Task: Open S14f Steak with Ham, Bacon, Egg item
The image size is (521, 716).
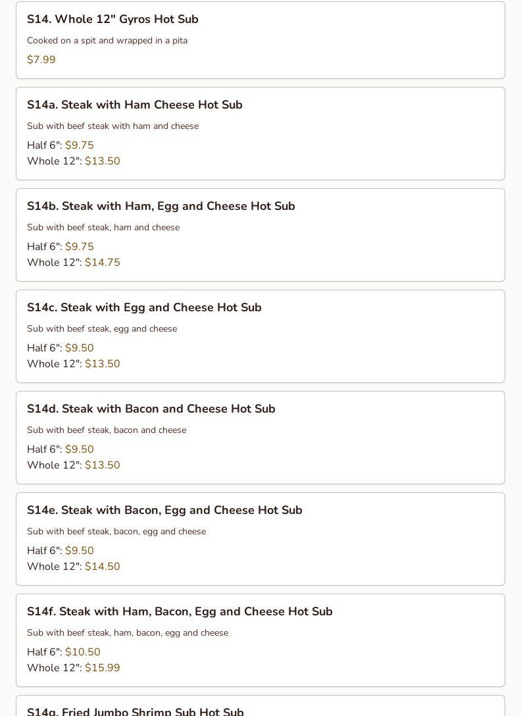Action: [180, 612]
